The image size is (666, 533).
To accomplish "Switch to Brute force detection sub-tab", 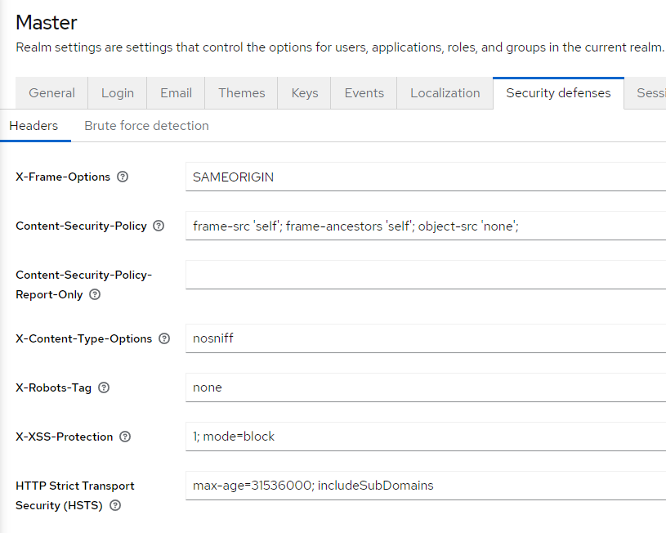I will tap(146, 126).
